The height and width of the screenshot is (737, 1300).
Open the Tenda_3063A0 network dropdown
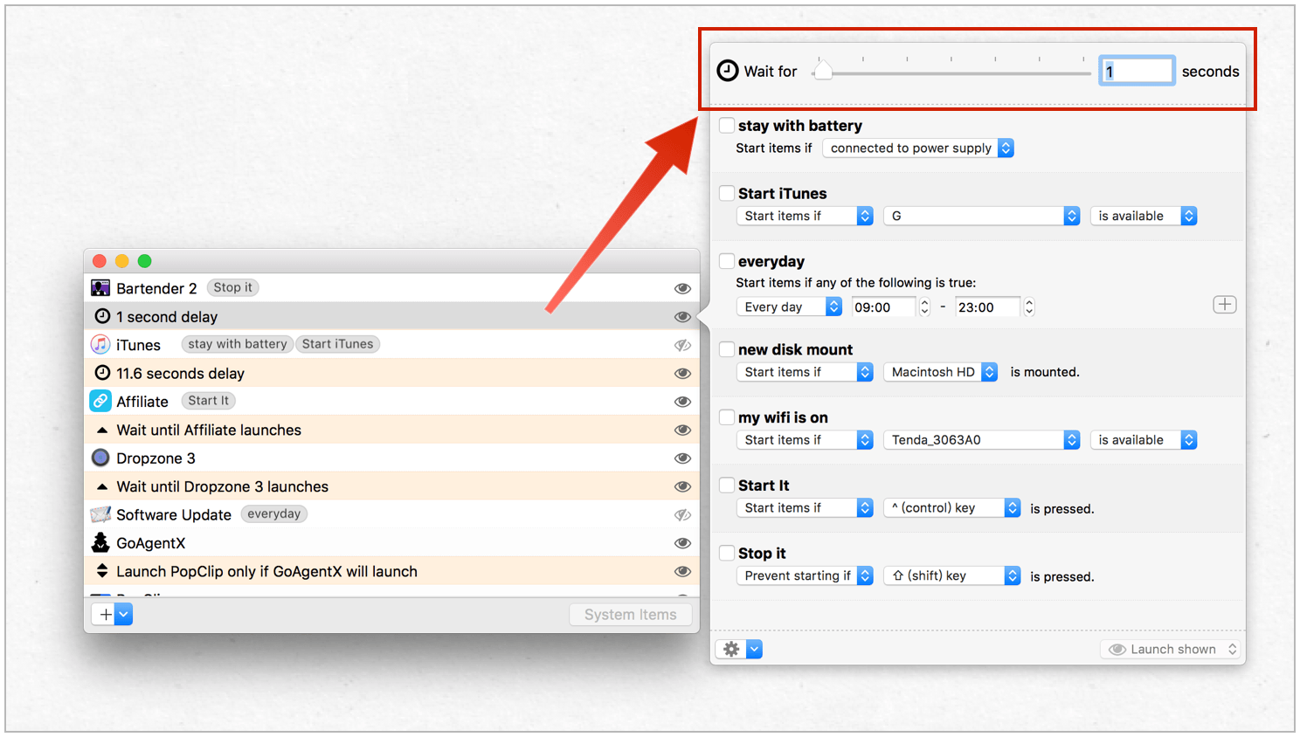[x=981, y=440]
